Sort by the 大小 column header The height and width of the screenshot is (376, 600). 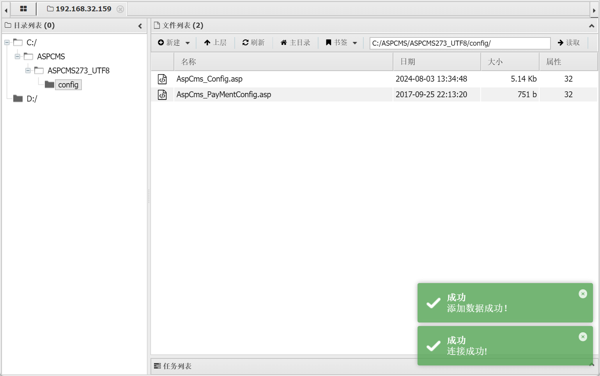tap(510, 62)
